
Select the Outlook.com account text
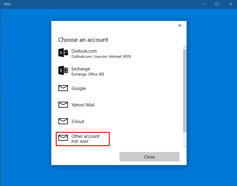click(x=84, y=51)
